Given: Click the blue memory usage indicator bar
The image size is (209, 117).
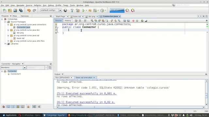Looking at the screenshot, I should point(117,10).
